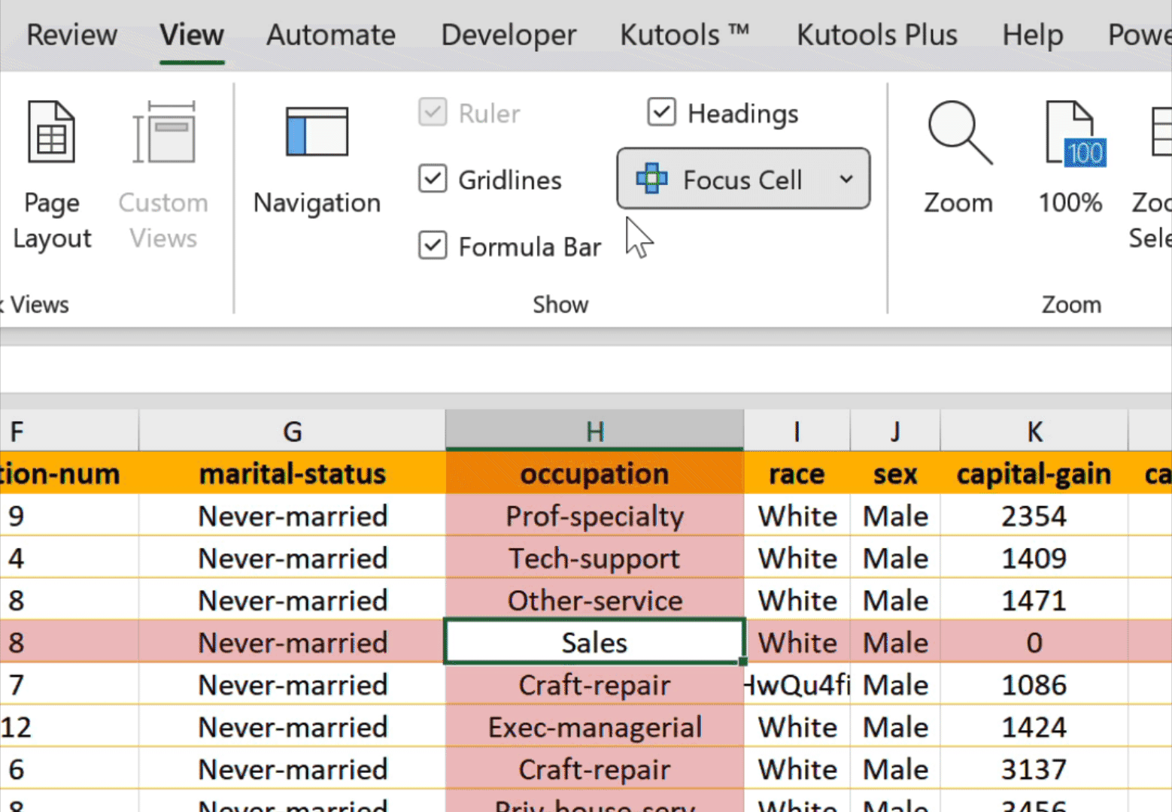
Task: Click the marital-status header cell
Action: 293,474
